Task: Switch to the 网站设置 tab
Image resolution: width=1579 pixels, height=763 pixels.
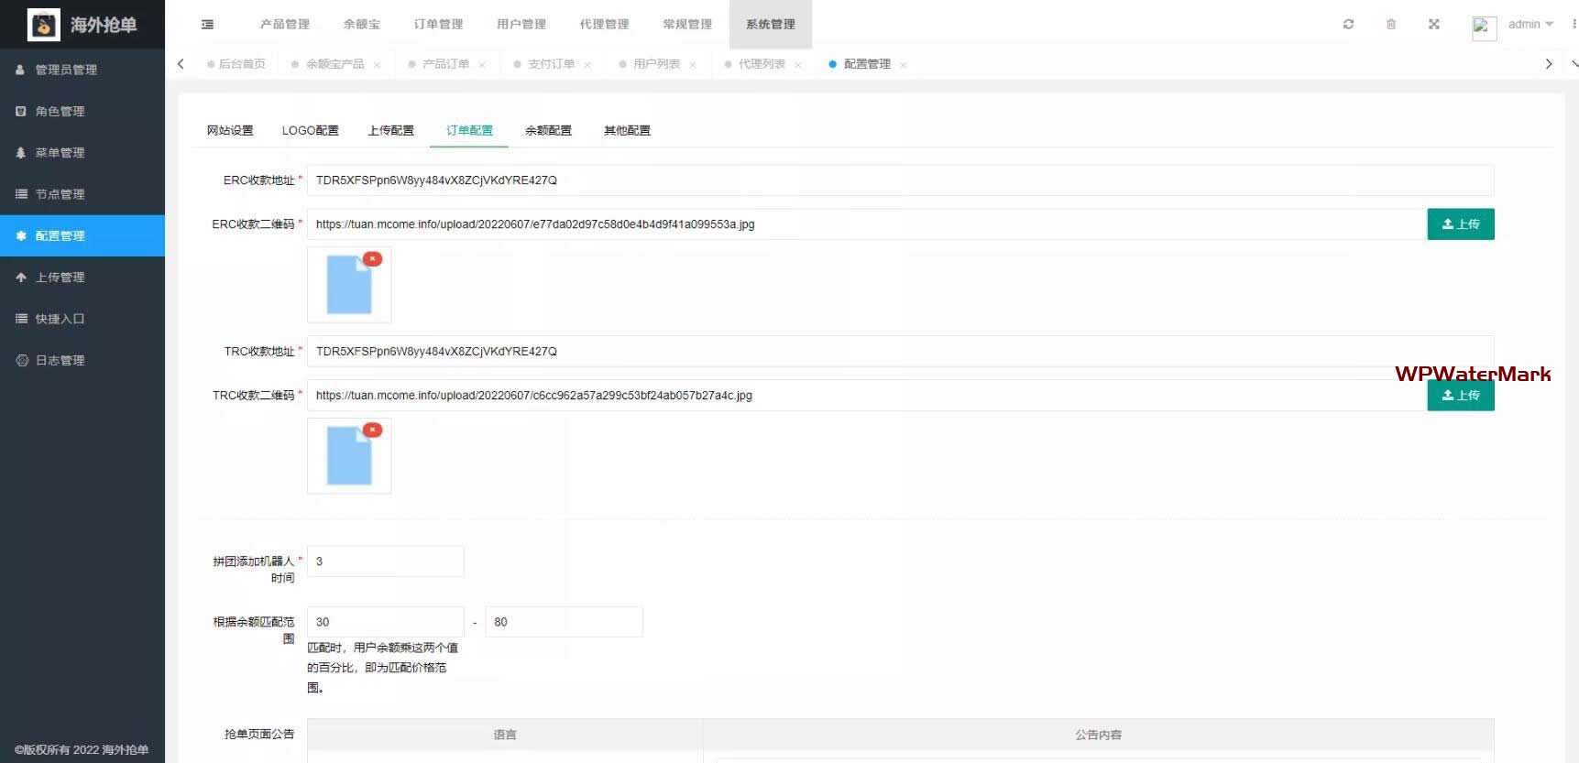Action: (x=230, y=131)
